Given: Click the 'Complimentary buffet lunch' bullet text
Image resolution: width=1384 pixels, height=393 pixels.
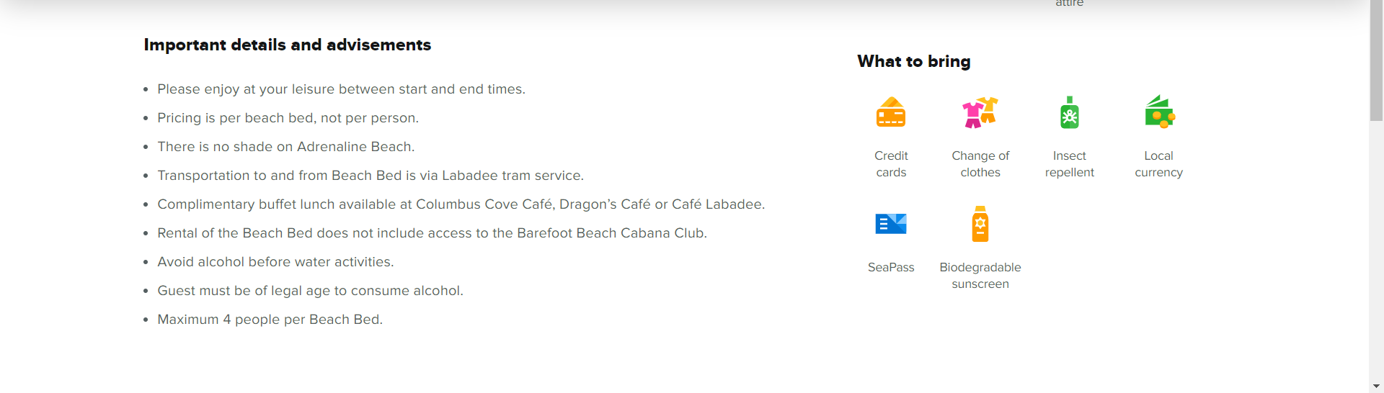Looking at the screenshot, I should coord(461,204).
